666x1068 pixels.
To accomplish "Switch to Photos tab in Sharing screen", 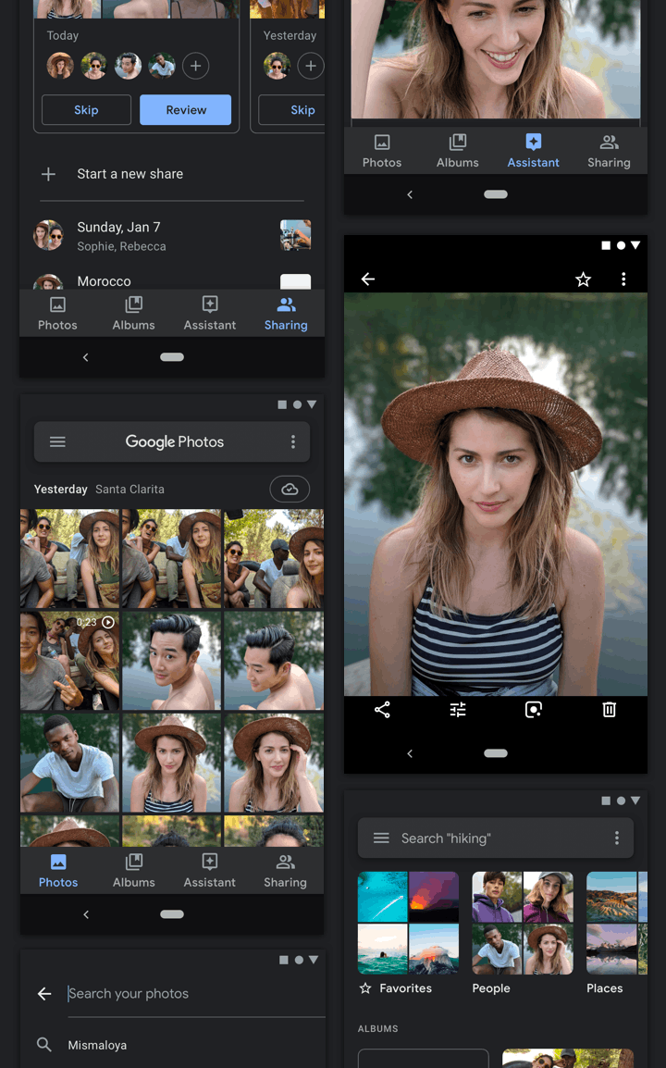I will [x=57, y=314].
